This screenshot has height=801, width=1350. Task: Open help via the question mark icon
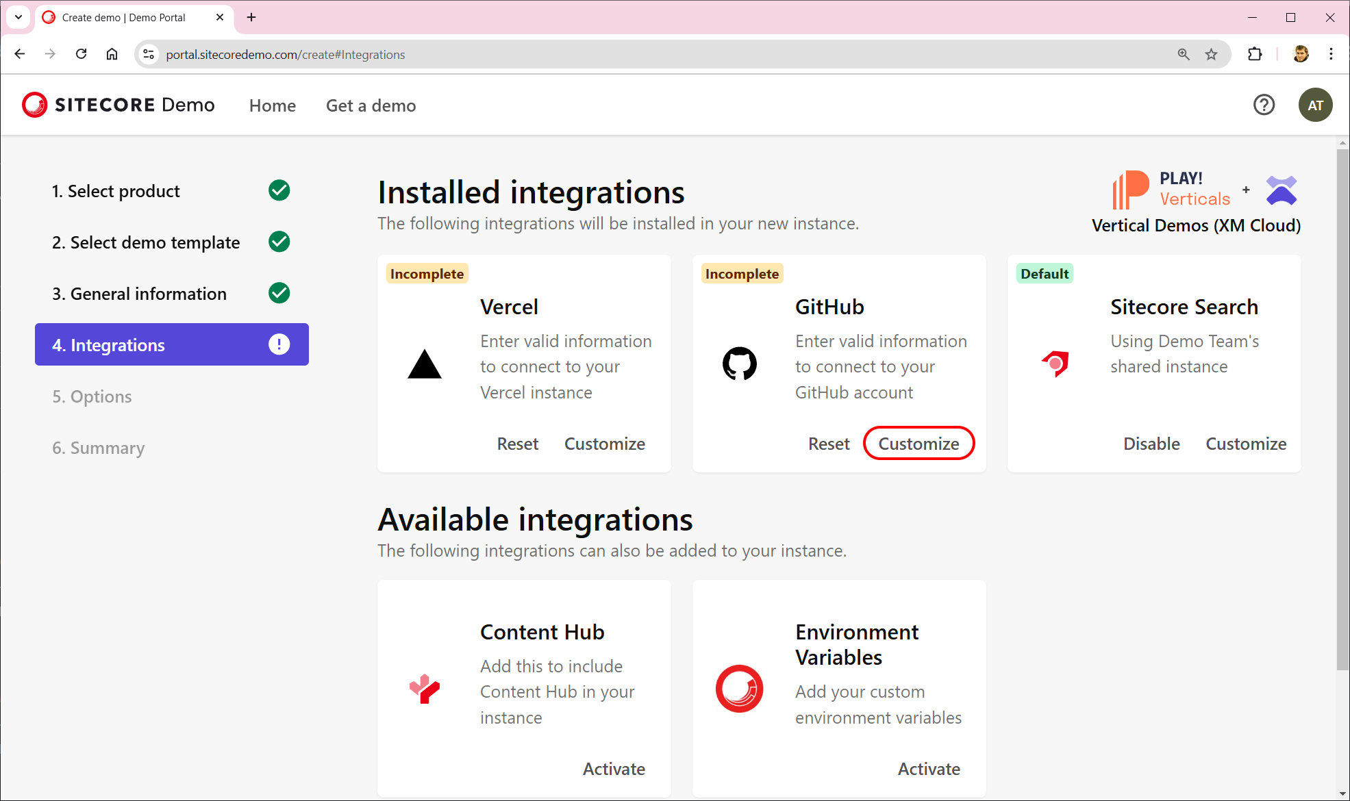1264,105
